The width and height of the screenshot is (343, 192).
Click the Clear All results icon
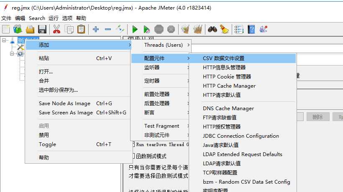coord(197,29)
